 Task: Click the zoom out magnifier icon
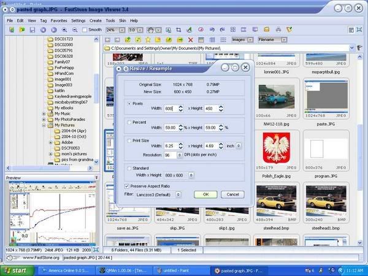point(75,30)
